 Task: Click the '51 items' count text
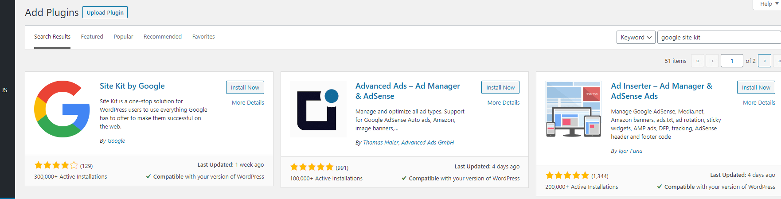coord(676,61)
